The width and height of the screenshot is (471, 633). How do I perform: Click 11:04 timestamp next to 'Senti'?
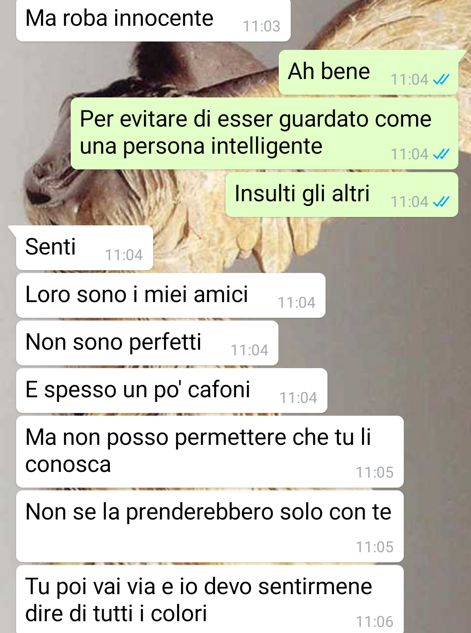pos(124,255)
